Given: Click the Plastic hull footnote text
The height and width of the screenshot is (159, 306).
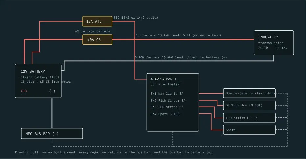Looking at the screenshot, I should tap(115, 152).
